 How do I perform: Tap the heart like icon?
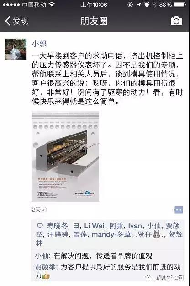click(40, 226)
